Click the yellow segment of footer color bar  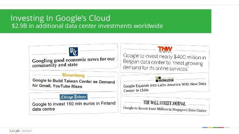coord(211,128)
